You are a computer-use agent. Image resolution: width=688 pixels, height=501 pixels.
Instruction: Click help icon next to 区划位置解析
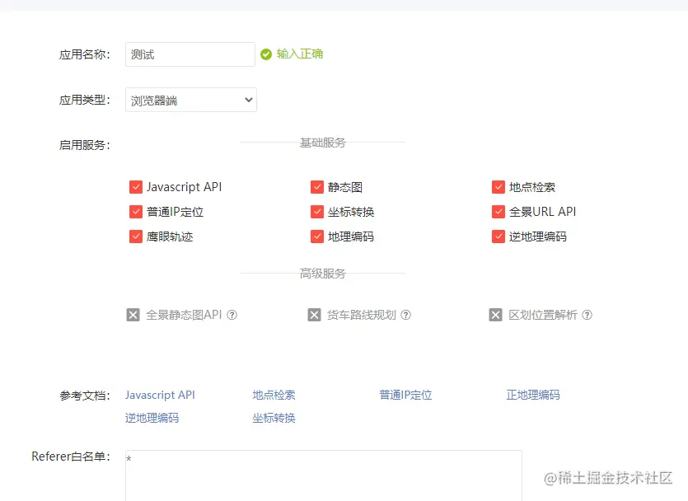(587, 315)
